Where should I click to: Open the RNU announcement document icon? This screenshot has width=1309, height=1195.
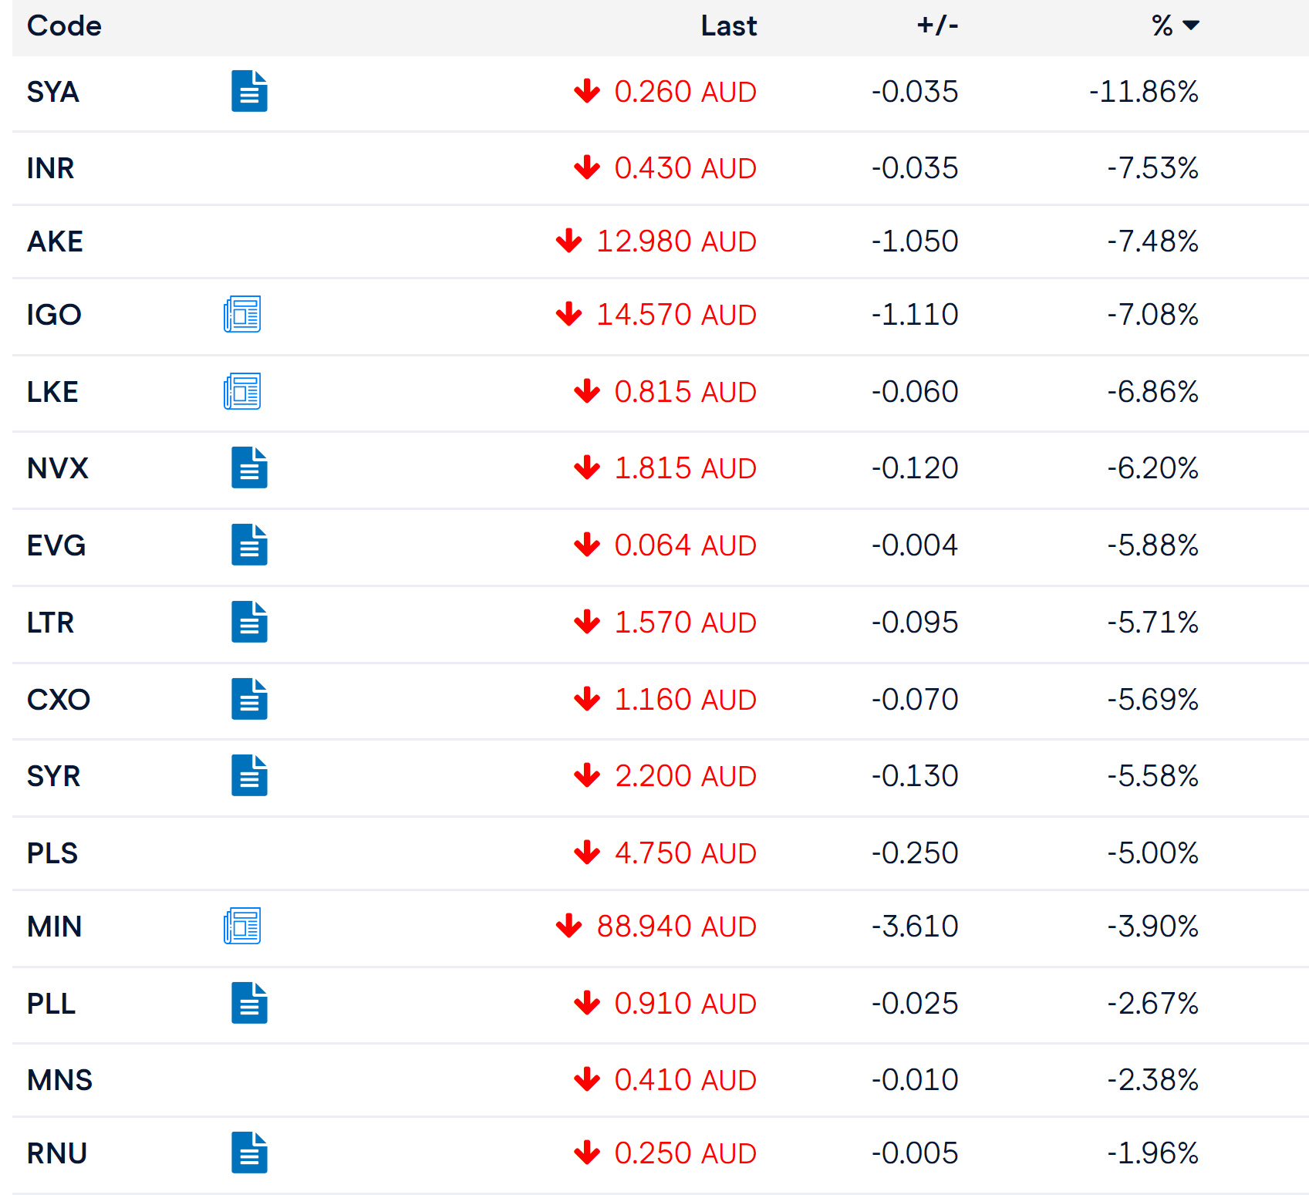pos(249,1153)
